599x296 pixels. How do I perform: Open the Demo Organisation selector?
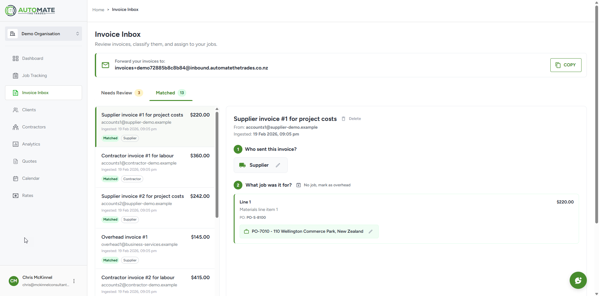(43, 34)
